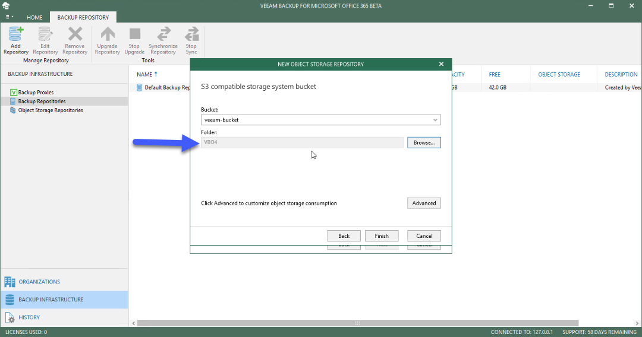Select the Backup Repository ribbon tab
Screen dimensions: 642x337
(x=83, y=18)
